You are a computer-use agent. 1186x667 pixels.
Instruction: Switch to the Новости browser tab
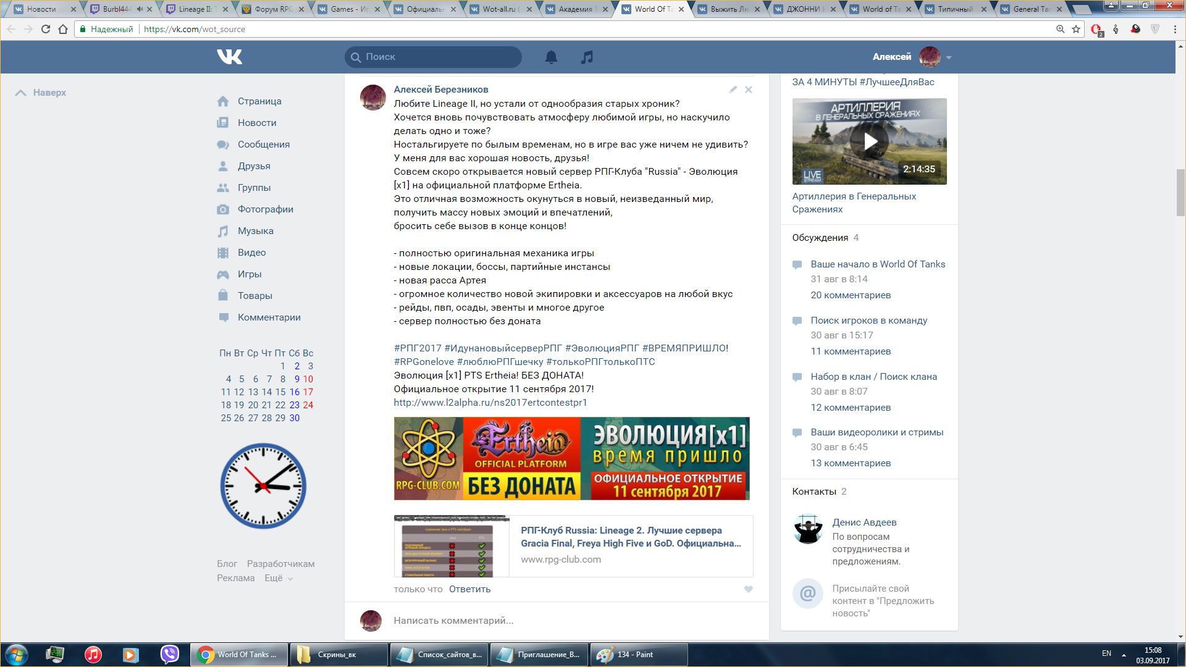point(43,9)
